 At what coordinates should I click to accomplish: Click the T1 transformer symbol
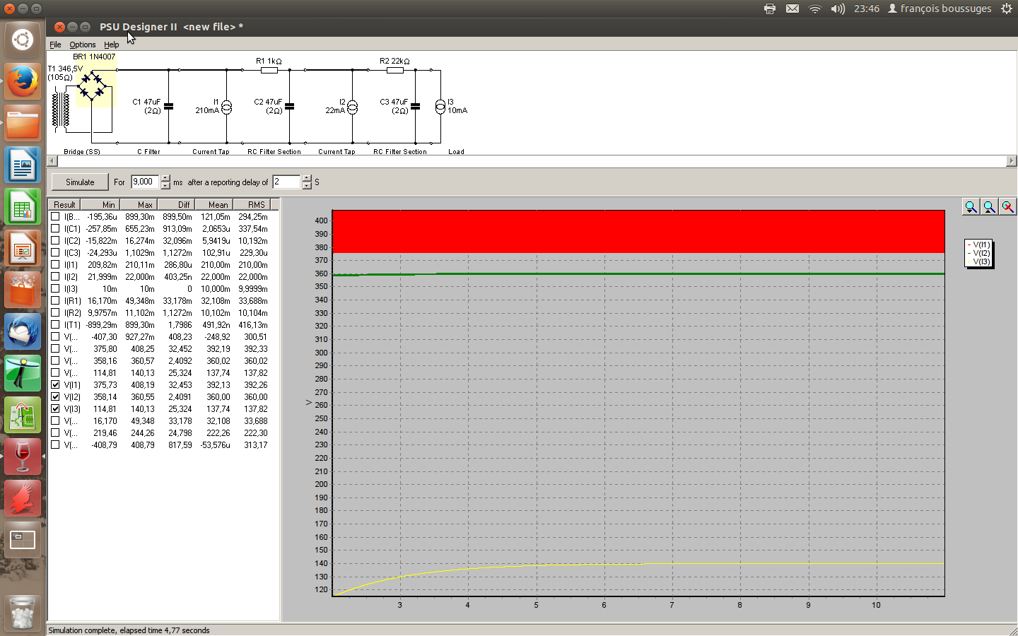(61, 110)
